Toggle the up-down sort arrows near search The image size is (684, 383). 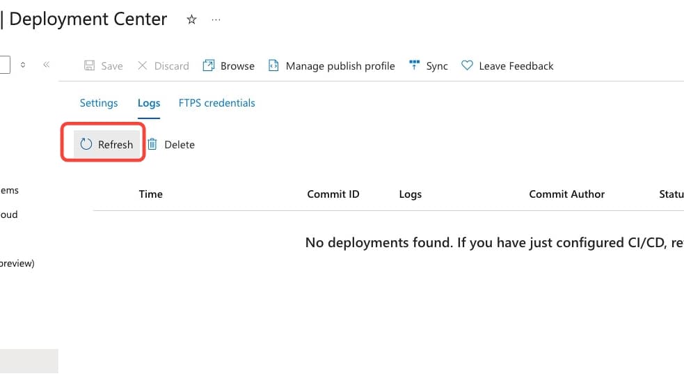[x=23, y=65]
